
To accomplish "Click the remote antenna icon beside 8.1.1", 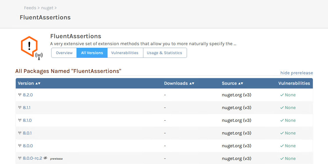I will pos(20,108).
